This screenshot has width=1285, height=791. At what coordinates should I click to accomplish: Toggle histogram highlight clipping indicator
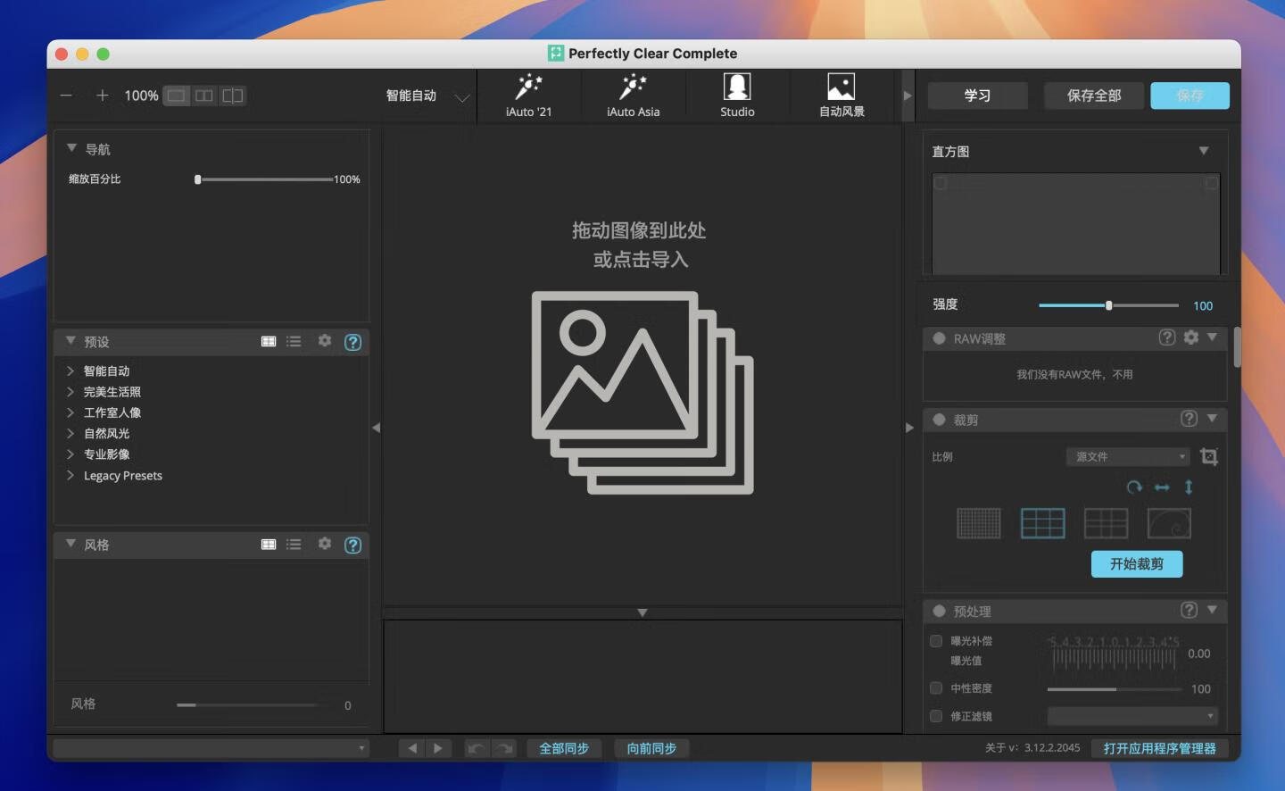[1211, 183]
